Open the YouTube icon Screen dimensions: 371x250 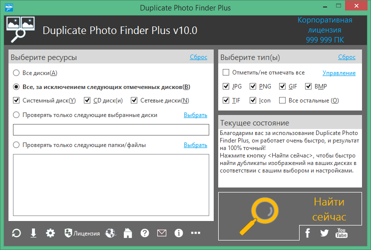(x=341, y=233)
